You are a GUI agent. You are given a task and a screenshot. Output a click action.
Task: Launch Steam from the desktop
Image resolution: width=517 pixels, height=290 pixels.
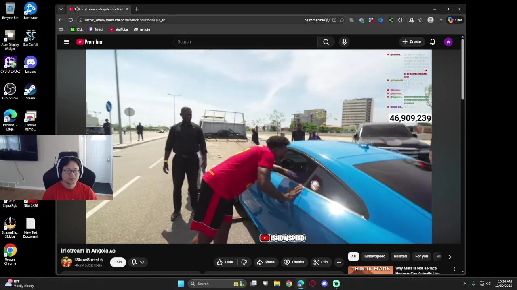31,91
